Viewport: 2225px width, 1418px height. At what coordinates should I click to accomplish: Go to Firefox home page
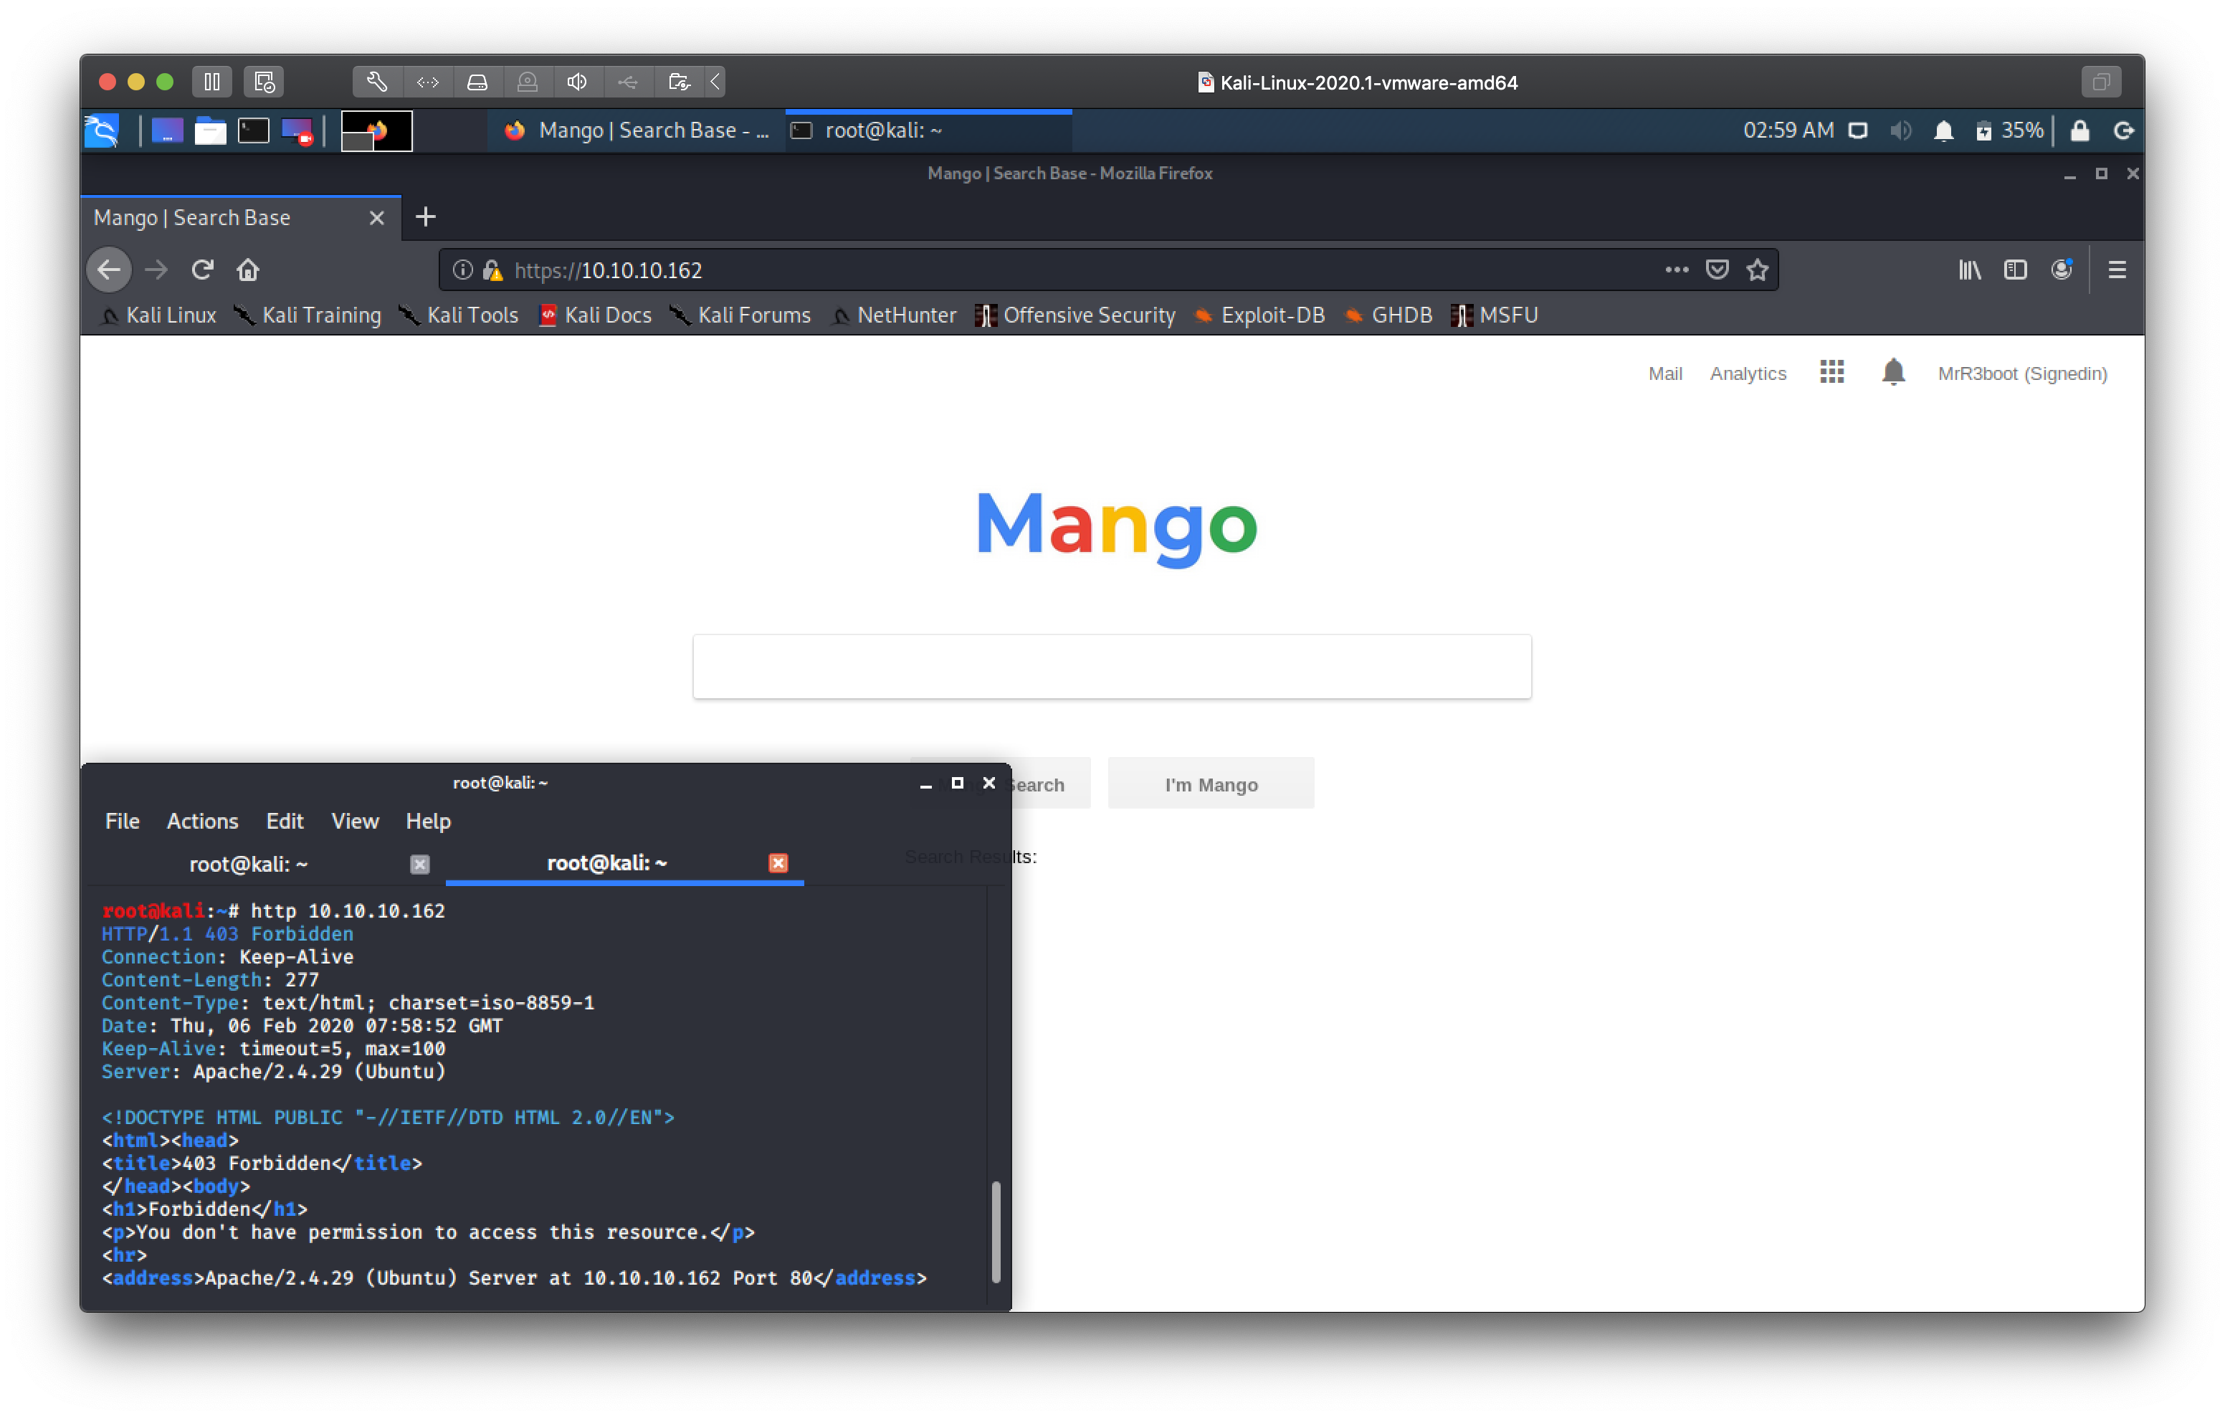[247, 270]
